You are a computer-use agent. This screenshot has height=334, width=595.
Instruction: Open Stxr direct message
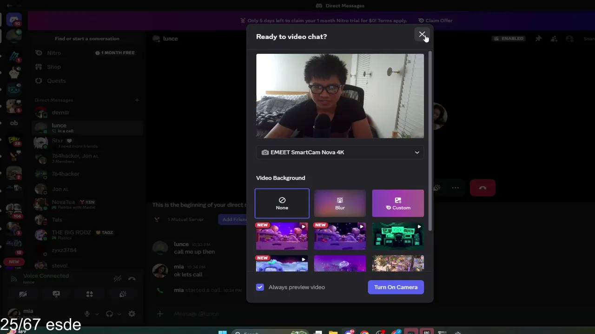(86, 143)
